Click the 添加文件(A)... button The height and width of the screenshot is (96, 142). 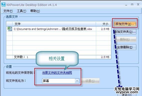(125, 24)
